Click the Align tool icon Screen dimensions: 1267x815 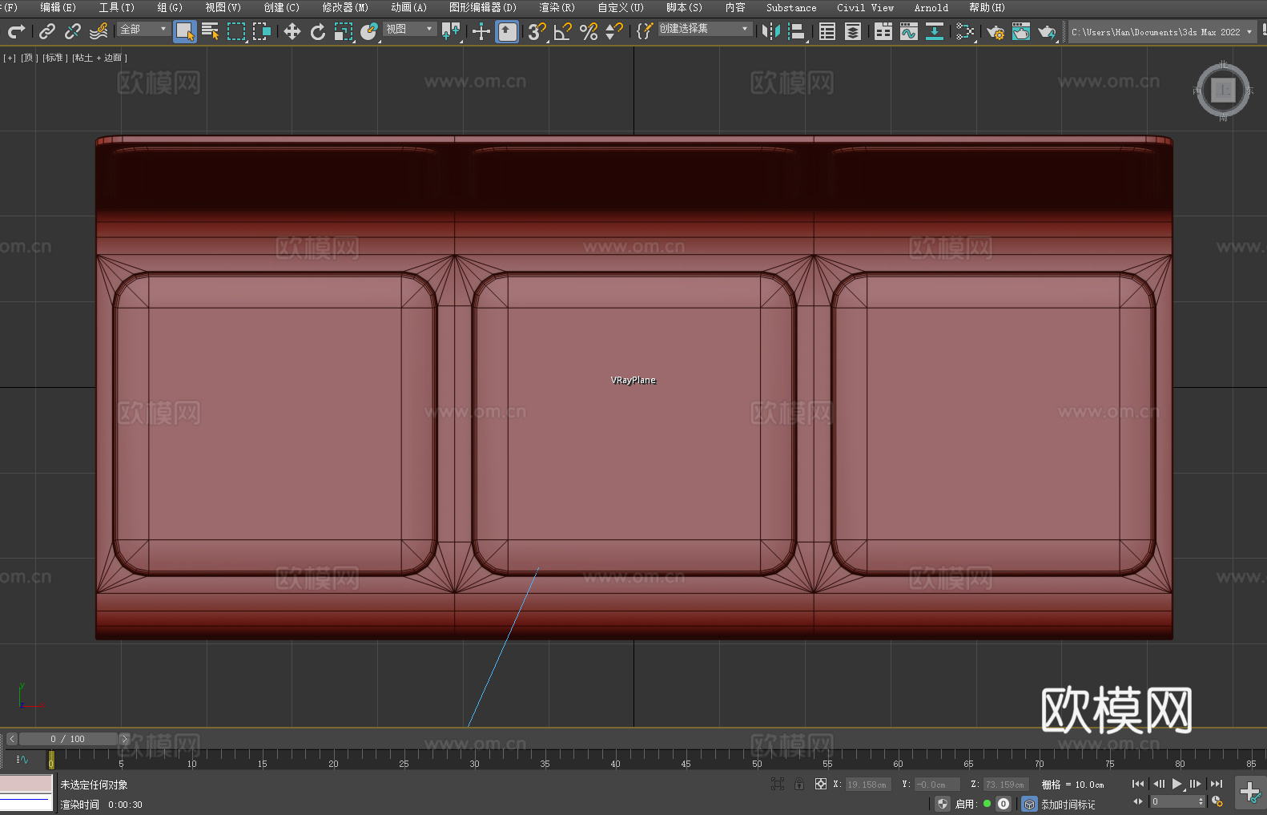[x=797, y=31]
